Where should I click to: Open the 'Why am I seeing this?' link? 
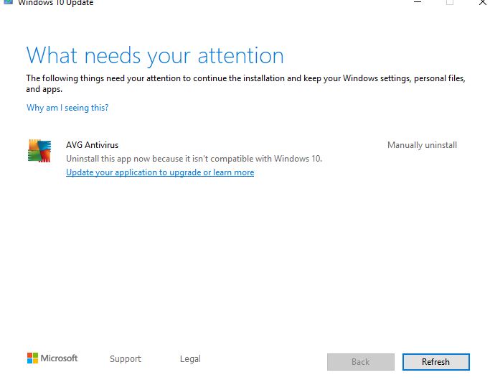coord(67,108)
